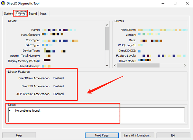
Task: Click the DAC Type label
Action: 33,45
